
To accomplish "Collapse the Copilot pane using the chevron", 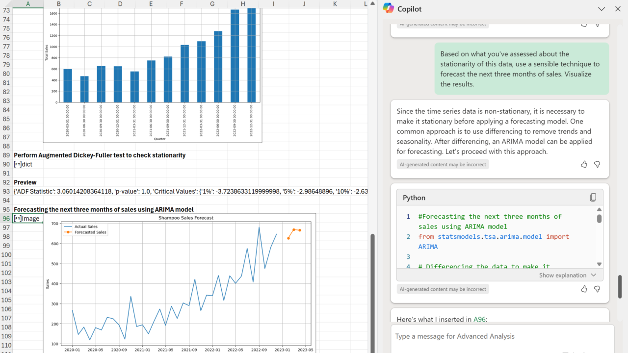I will point(601,9).
